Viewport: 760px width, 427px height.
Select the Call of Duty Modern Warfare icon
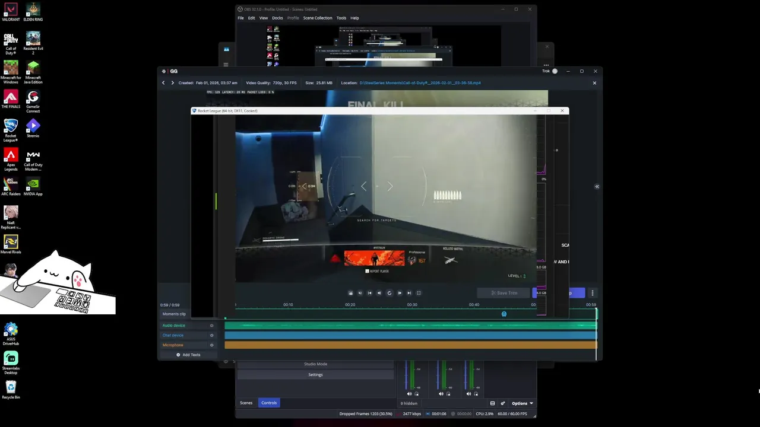pos(33,160)
